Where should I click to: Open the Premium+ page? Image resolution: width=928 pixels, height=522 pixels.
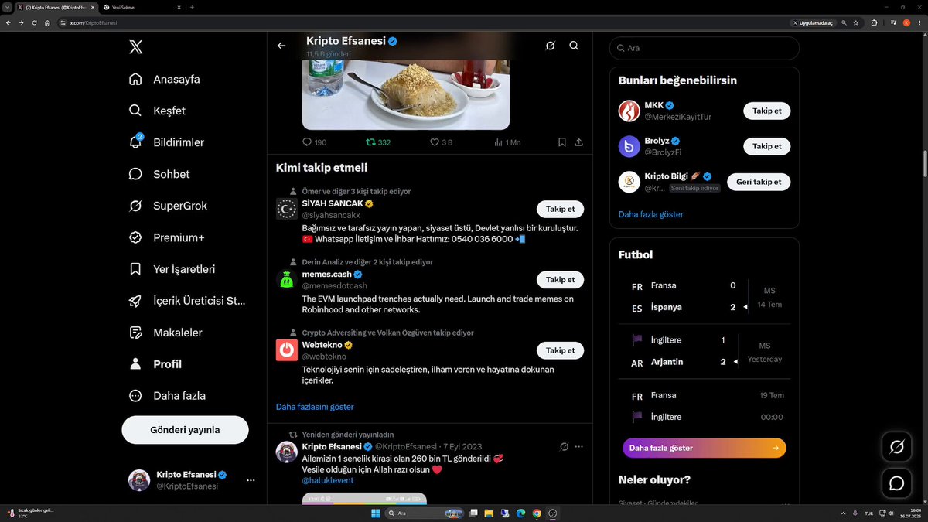pyautogui.click(x=167, y=237)
